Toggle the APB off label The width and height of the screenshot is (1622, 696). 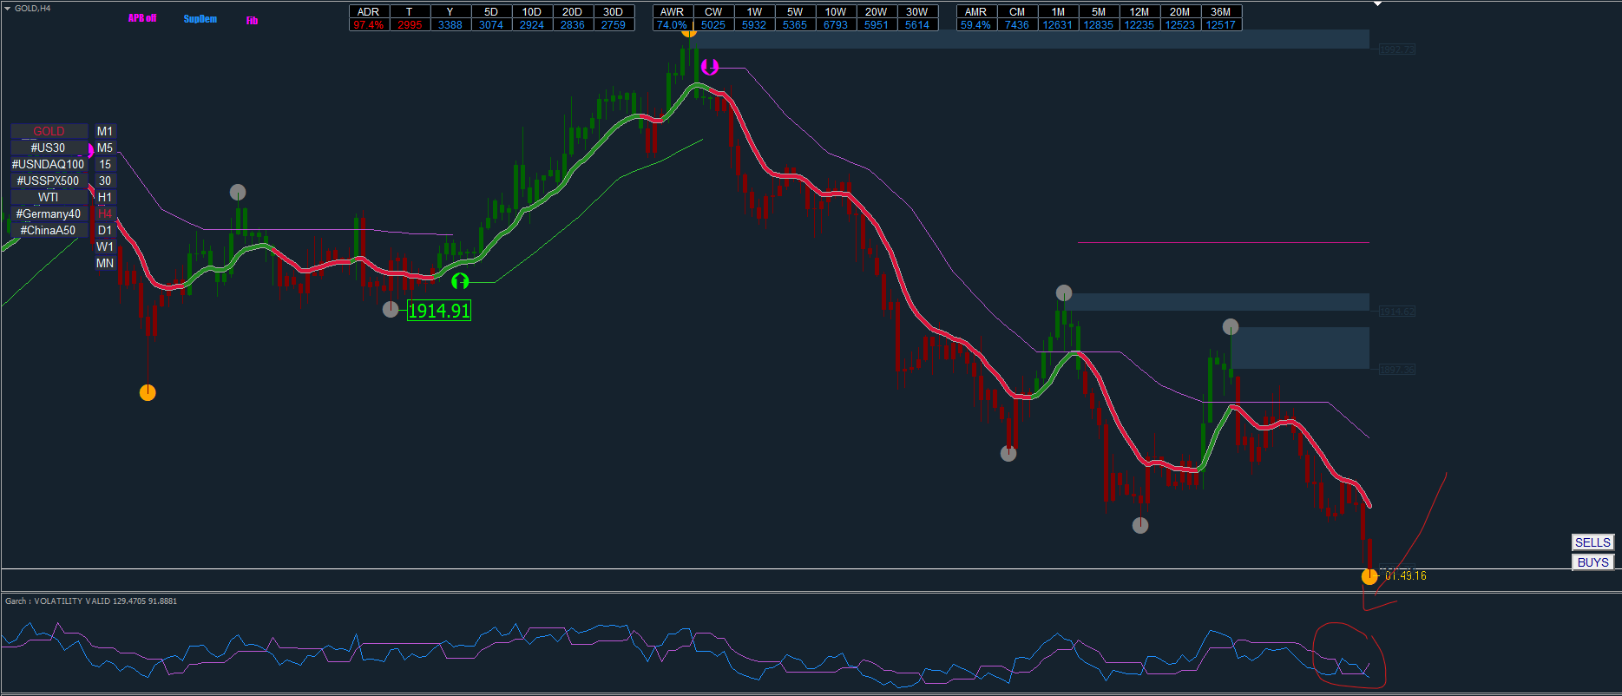pos(142,18)
